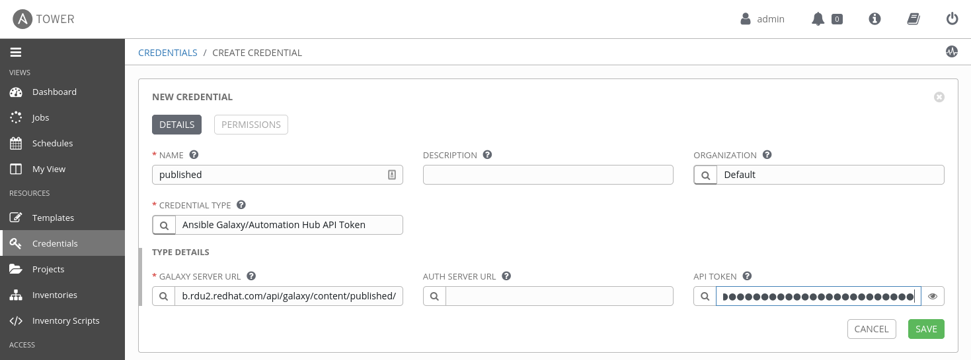Open Jobs in the sidebar
This screenshot has width=971, height=360.
click(x=62, y=117)
